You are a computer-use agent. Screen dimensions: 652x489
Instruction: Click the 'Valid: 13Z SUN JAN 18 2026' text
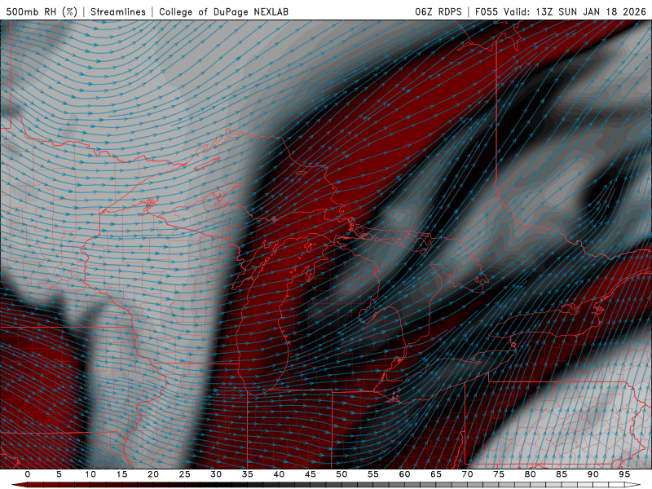575,11
